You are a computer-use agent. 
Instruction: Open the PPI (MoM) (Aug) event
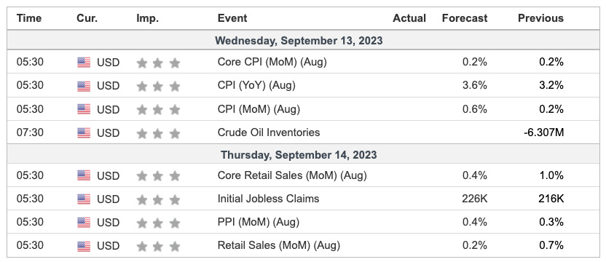[x=258, y=222]
